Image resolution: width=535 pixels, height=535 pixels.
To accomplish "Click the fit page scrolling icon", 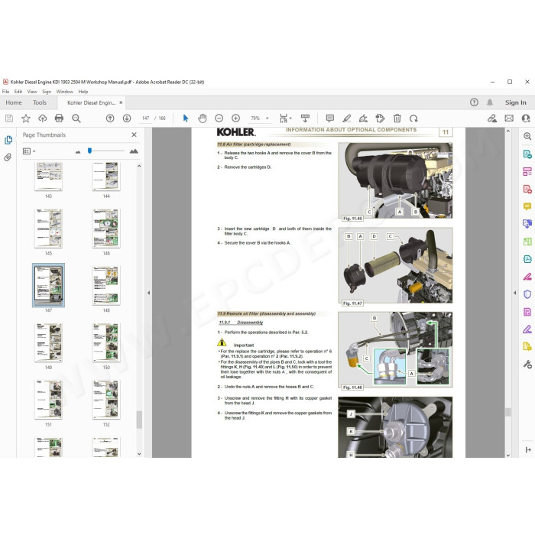I will click(284, 118).
